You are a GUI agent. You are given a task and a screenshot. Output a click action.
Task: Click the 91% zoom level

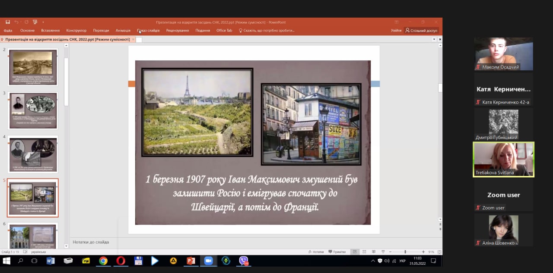point(431,252)
